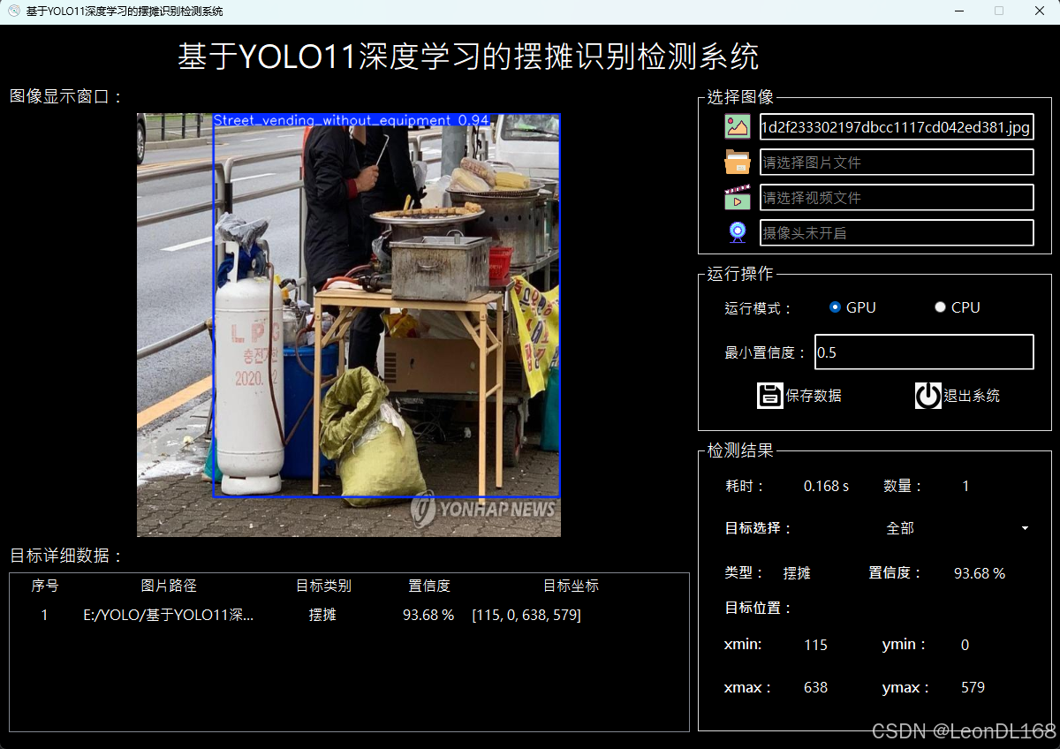Viewport: 1060px width, 749px height.
Task: Click the main system title heading
Action: pyautogui.click(x=468, y=57)
